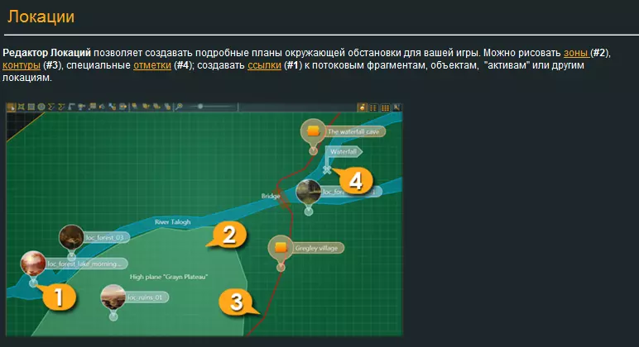Click the 'Локации' page heading
The image size is (639, 347).
point(41,17)
